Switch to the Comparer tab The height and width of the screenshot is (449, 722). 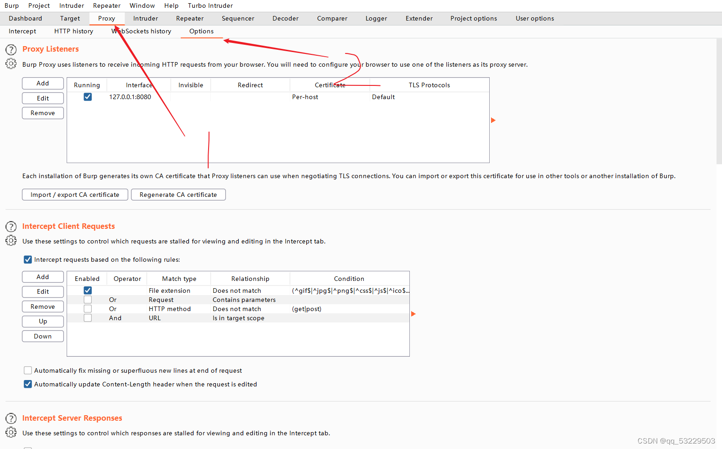coord(332,18)
